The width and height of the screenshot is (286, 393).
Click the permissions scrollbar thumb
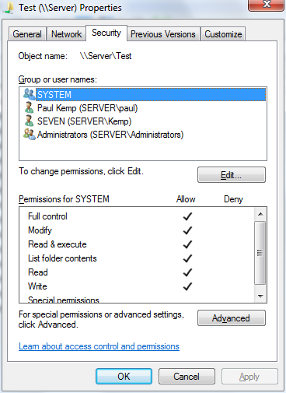(x=260, y=253)
